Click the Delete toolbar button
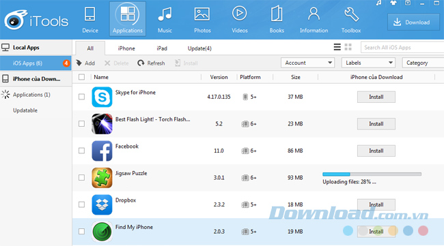This screenshot has height=246, width=444. (116, 63)
